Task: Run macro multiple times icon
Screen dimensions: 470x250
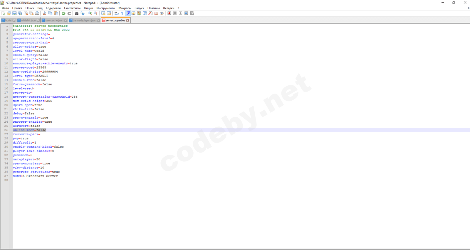Action: 186,13
